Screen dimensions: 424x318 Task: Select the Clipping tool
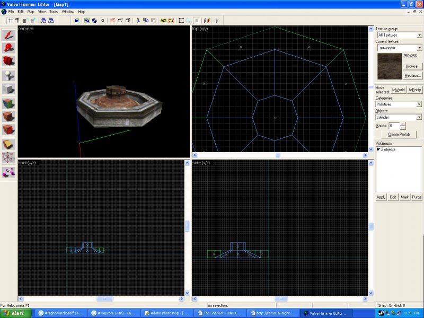pos(9,144)
